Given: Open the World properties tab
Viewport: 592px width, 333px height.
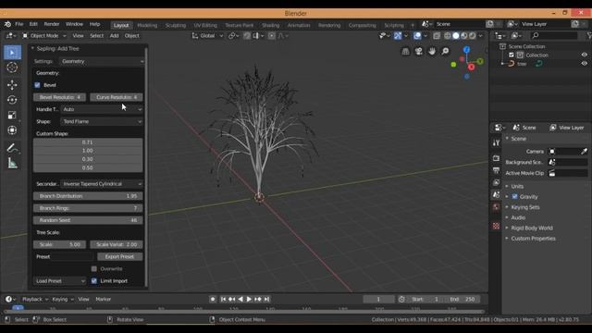Looking at the screenshot, I should (x=496, y=207).
